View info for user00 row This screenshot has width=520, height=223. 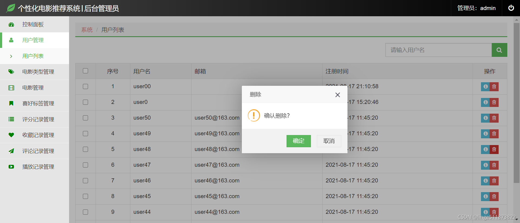pos(485,87)
